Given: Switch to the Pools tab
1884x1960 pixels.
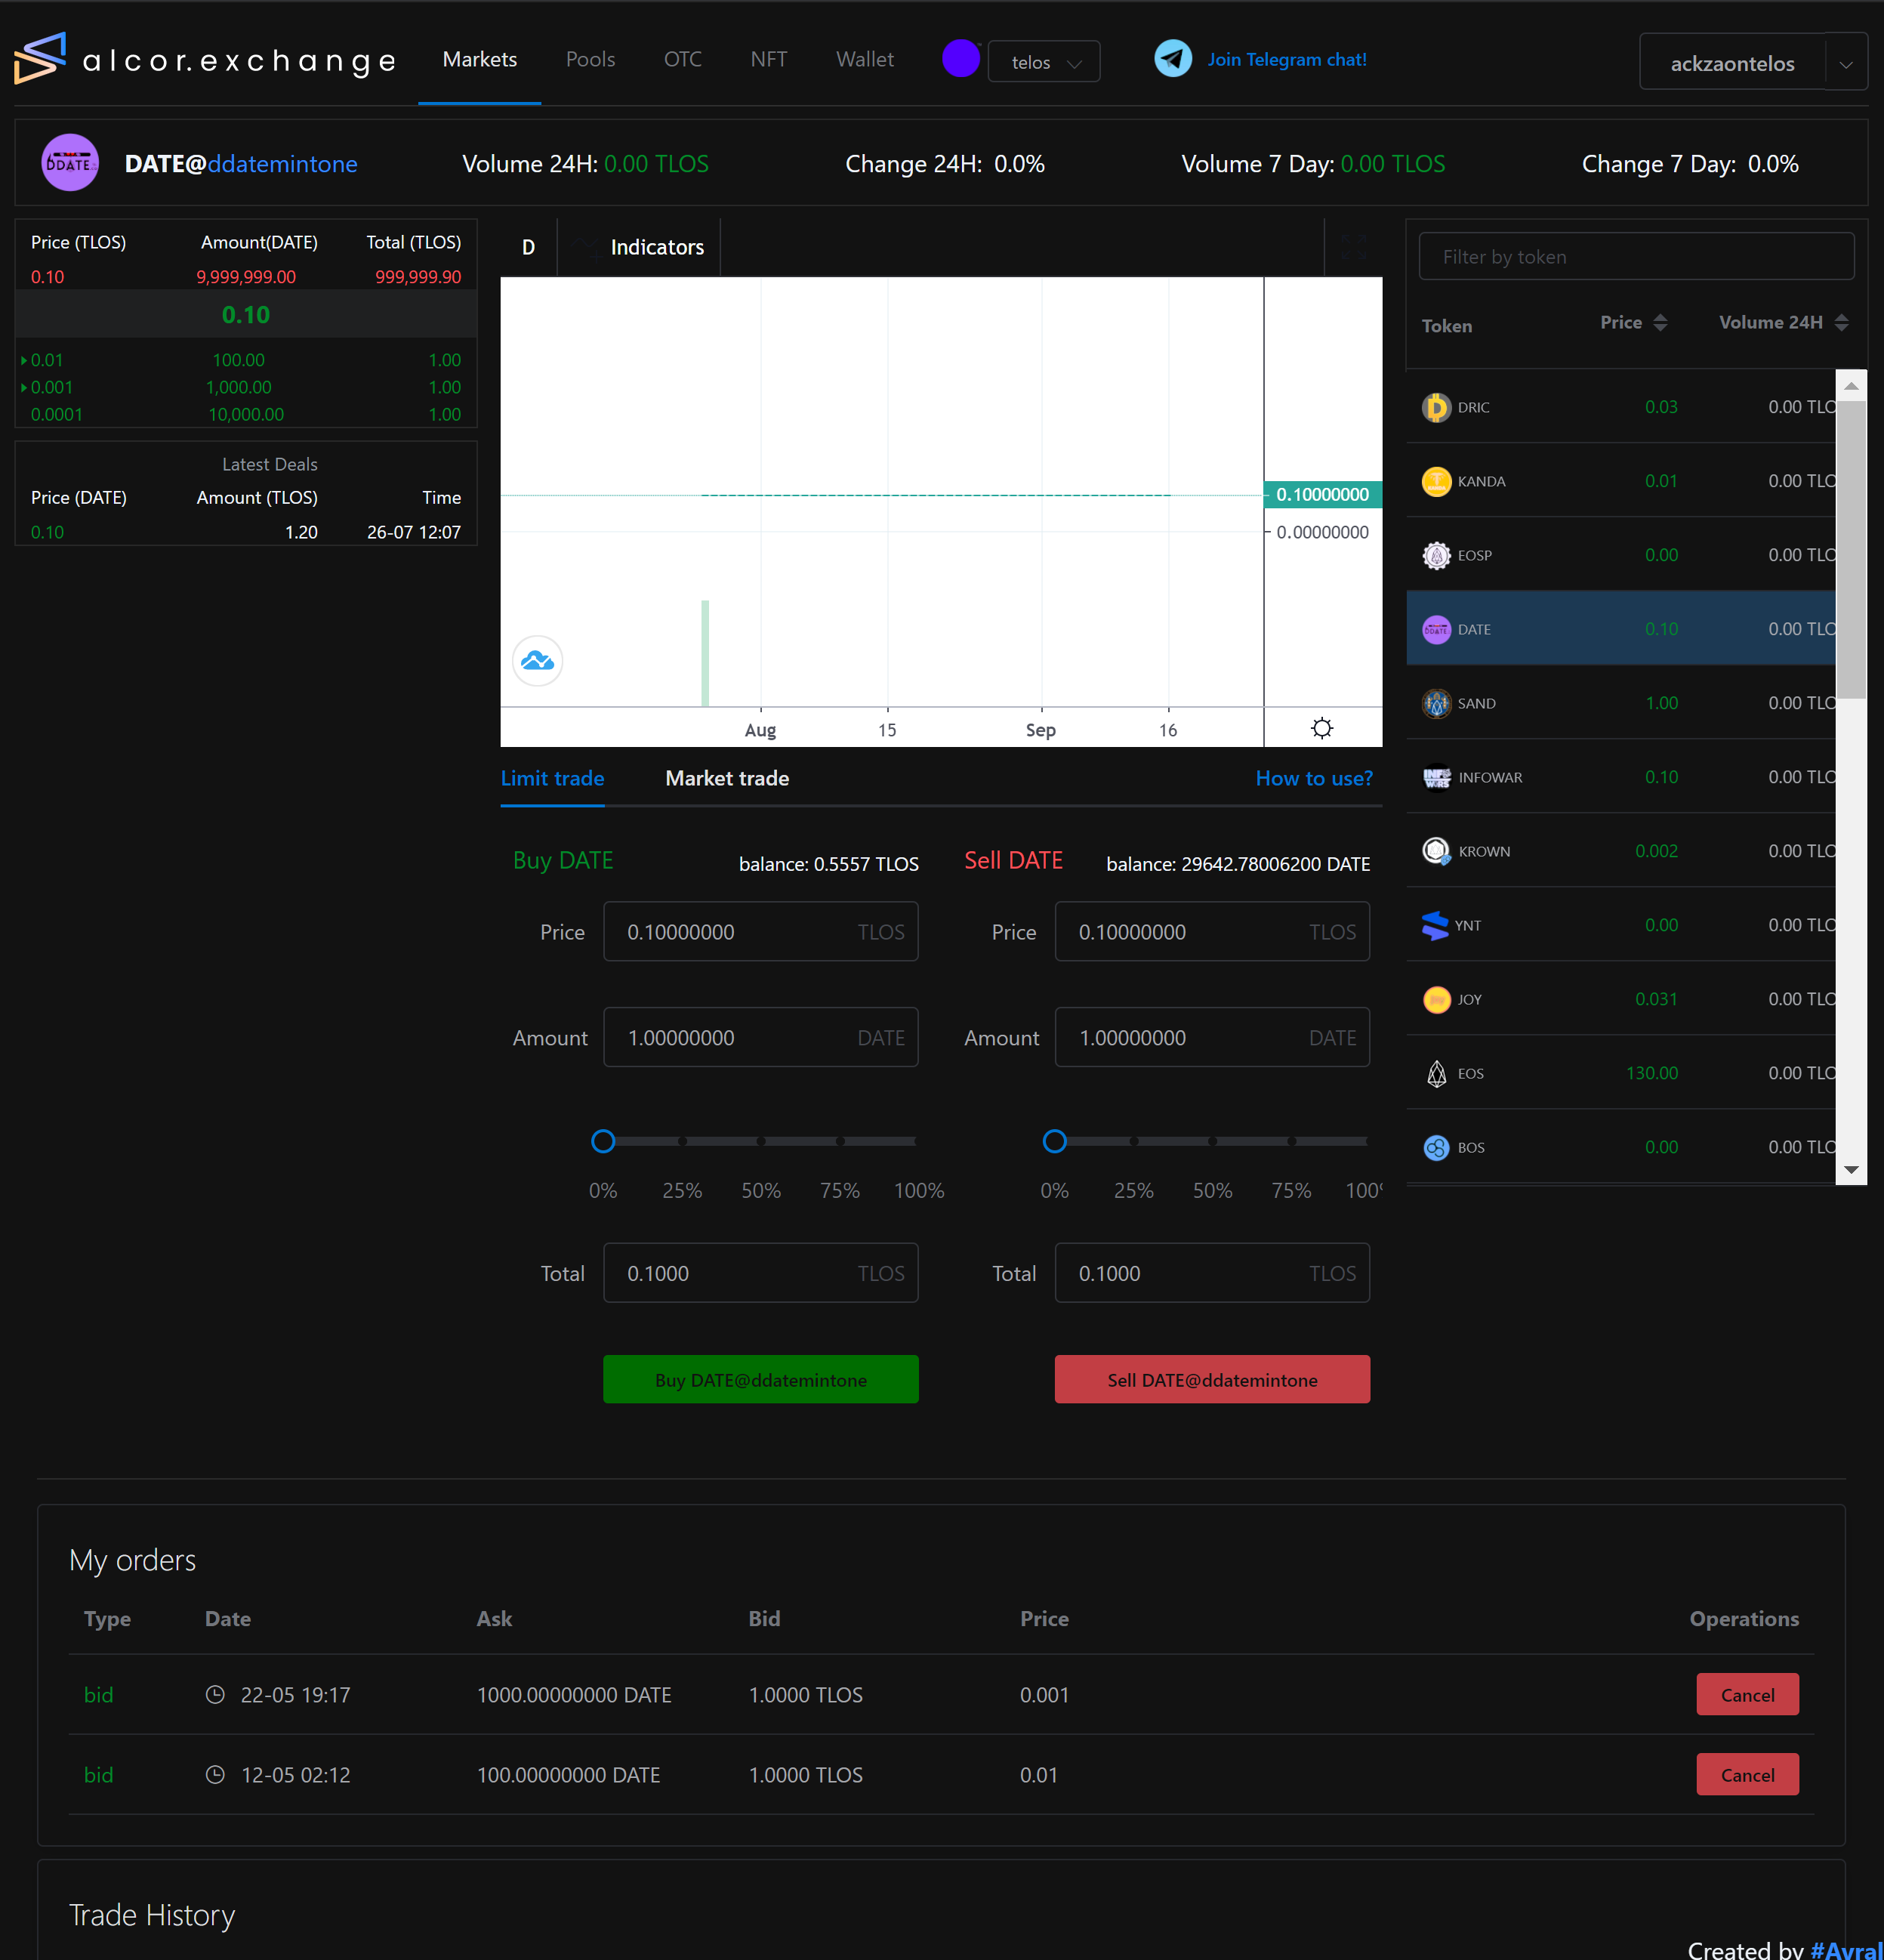Looking at the screenshot, I should pos(590,59).
